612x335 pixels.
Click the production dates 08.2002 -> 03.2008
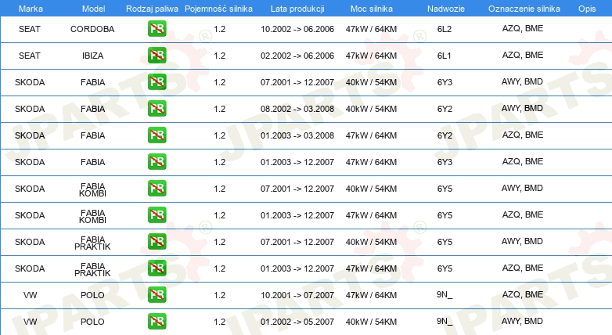pyautogui.click(x=297, y=109)
